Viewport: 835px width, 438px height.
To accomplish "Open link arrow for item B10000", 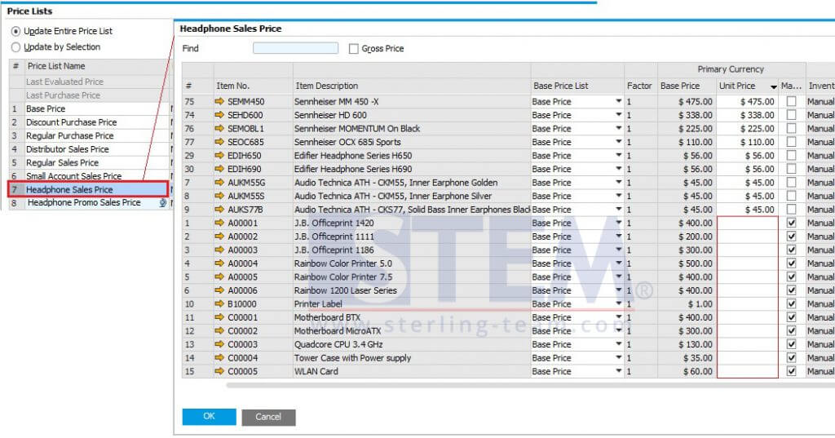I will [x=219, y=303].
